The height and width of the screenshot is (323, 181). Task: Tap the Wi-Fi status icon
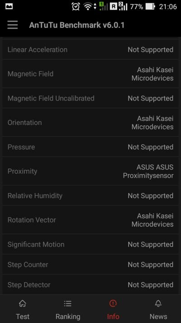coord(88,7)
